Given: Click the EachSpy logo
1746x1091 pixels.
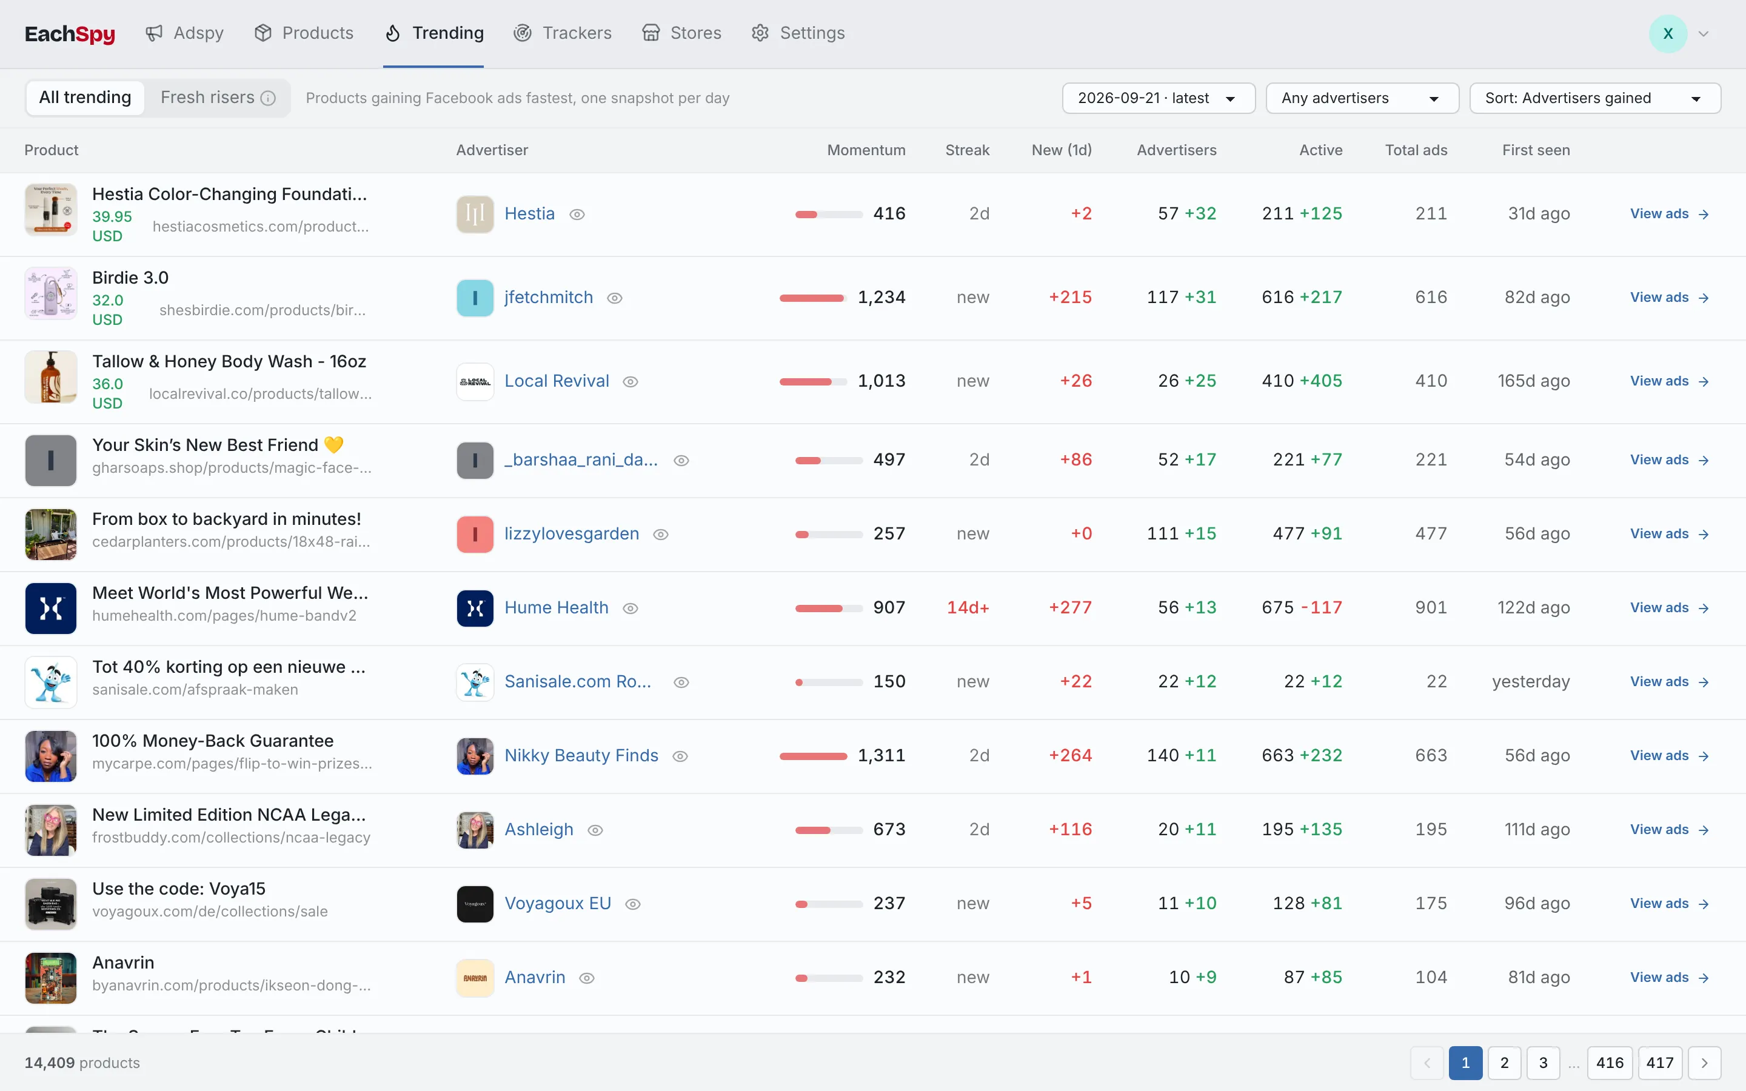Looking at the screenshot, I should tap(70, 33).
